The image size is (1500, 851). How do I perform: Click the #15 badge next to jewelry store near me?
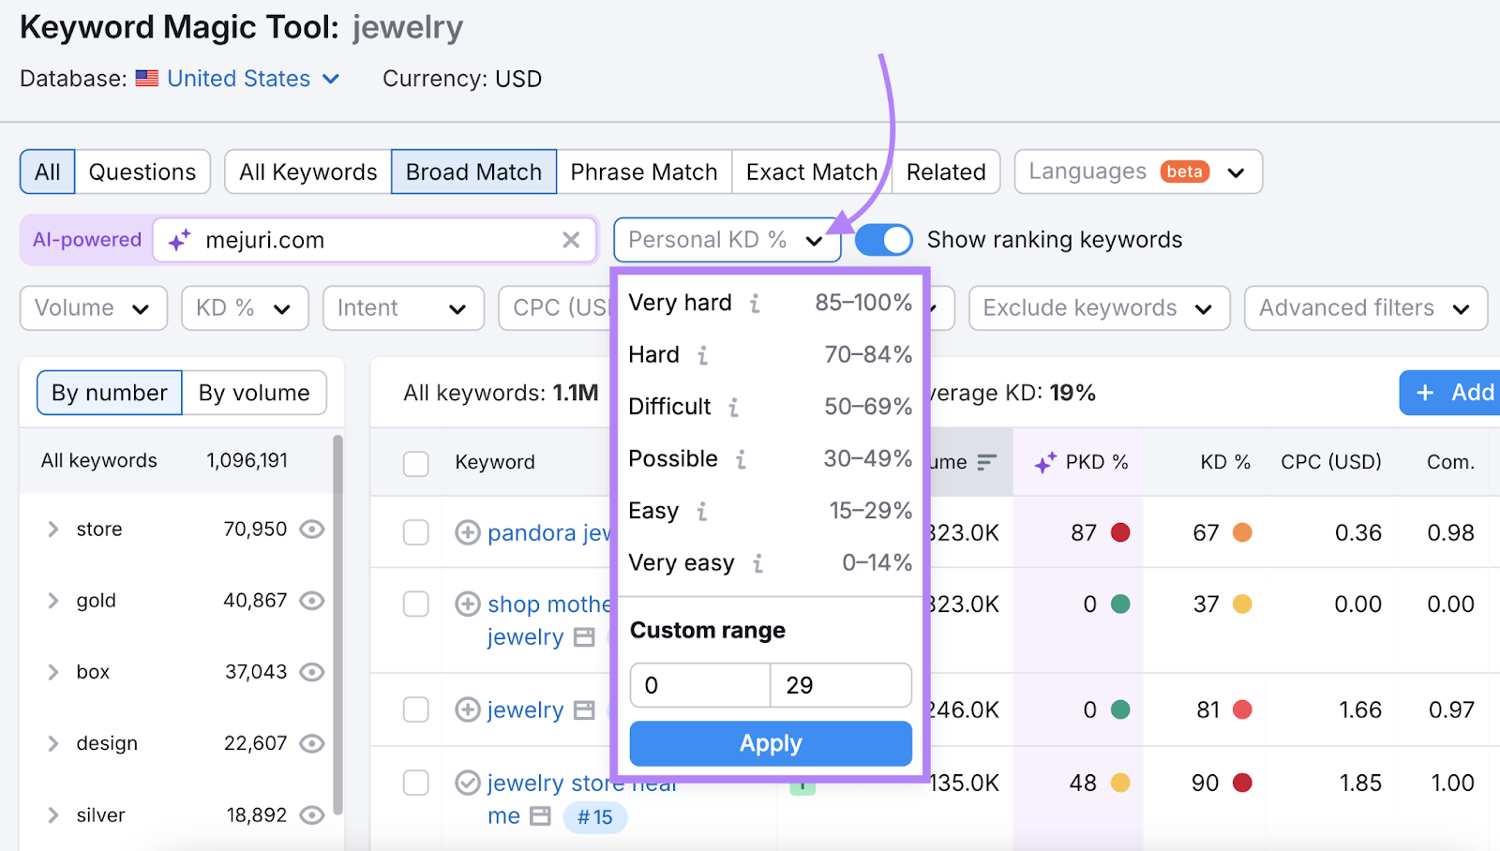(x=595, y=816)
